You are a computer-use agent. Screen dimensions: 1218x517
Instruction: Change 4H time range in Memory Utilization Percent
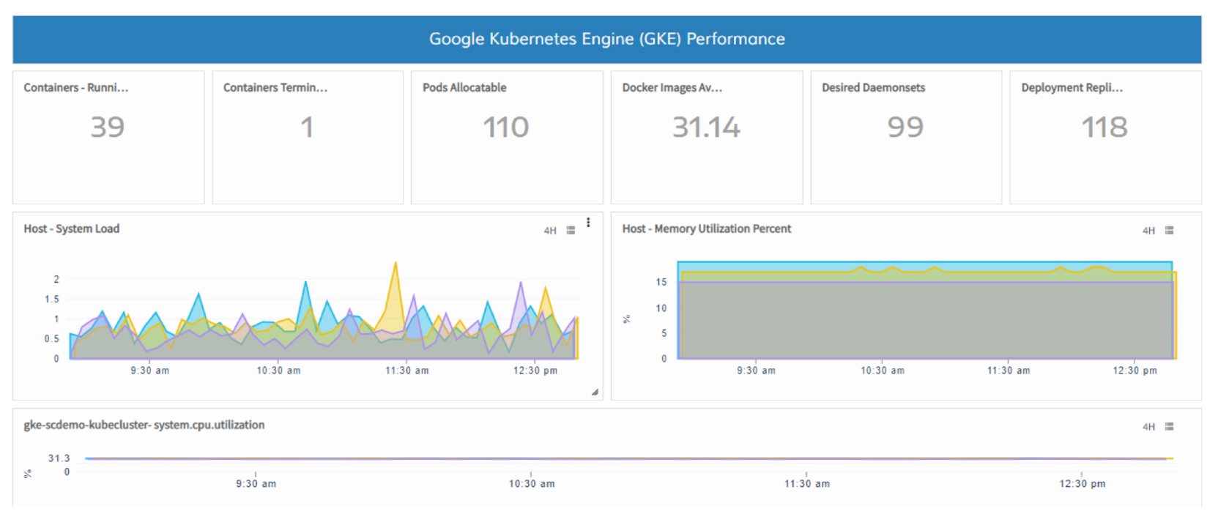point(1148,231)
